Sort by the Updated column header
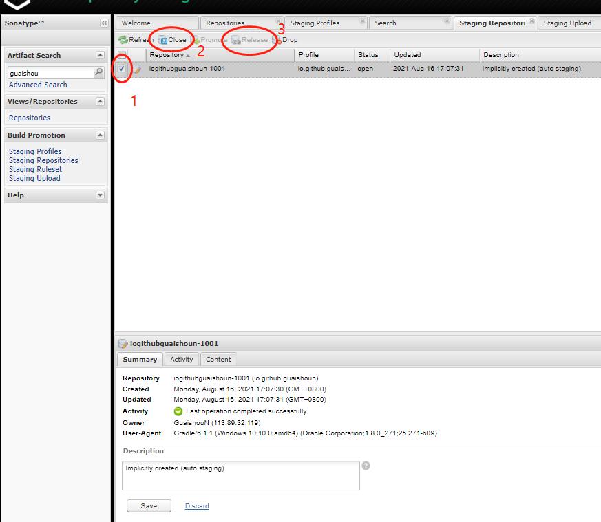This screenshot has height=522, width=601. 434,55
